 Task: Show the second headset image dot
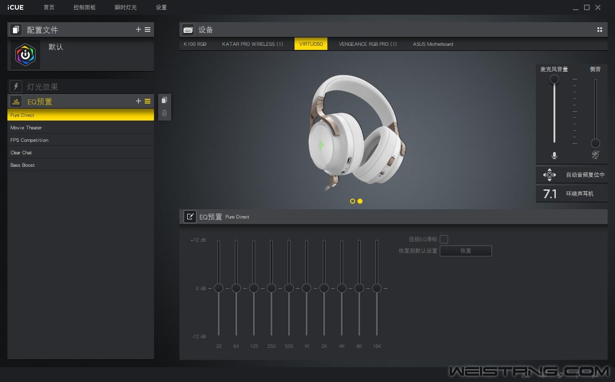360,201
